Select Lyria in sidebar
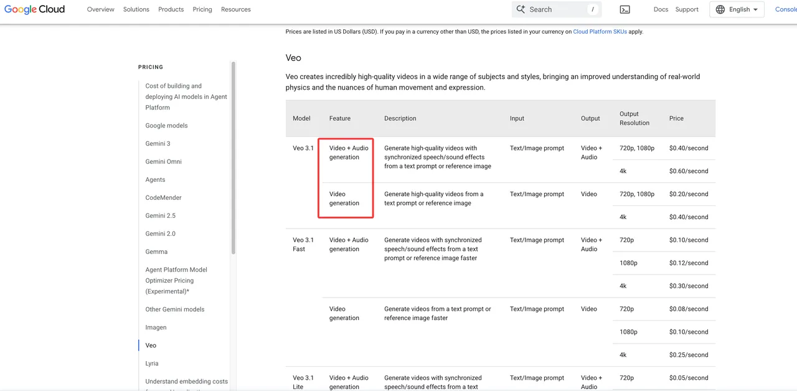797x391 pixels. pos(152,363)
